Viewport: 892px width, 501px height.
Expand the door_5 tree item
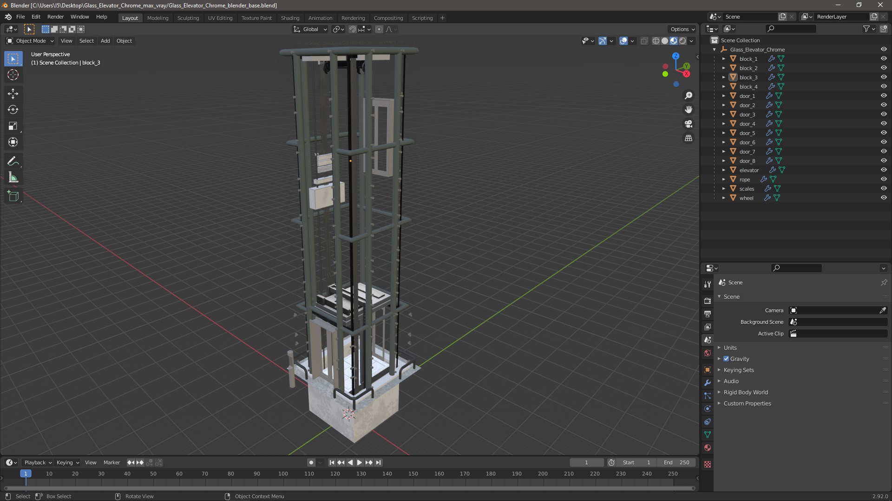[723, 133]
